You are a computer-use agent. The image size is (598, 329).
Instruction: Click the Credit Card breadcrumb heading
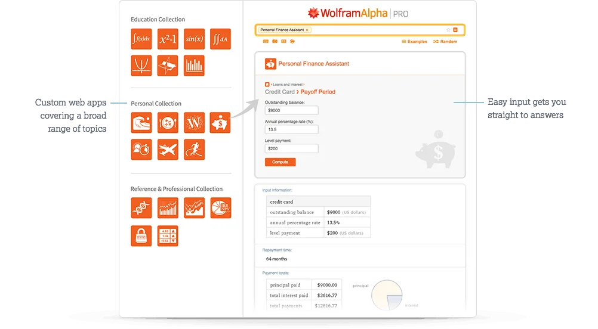click(279, 92)
